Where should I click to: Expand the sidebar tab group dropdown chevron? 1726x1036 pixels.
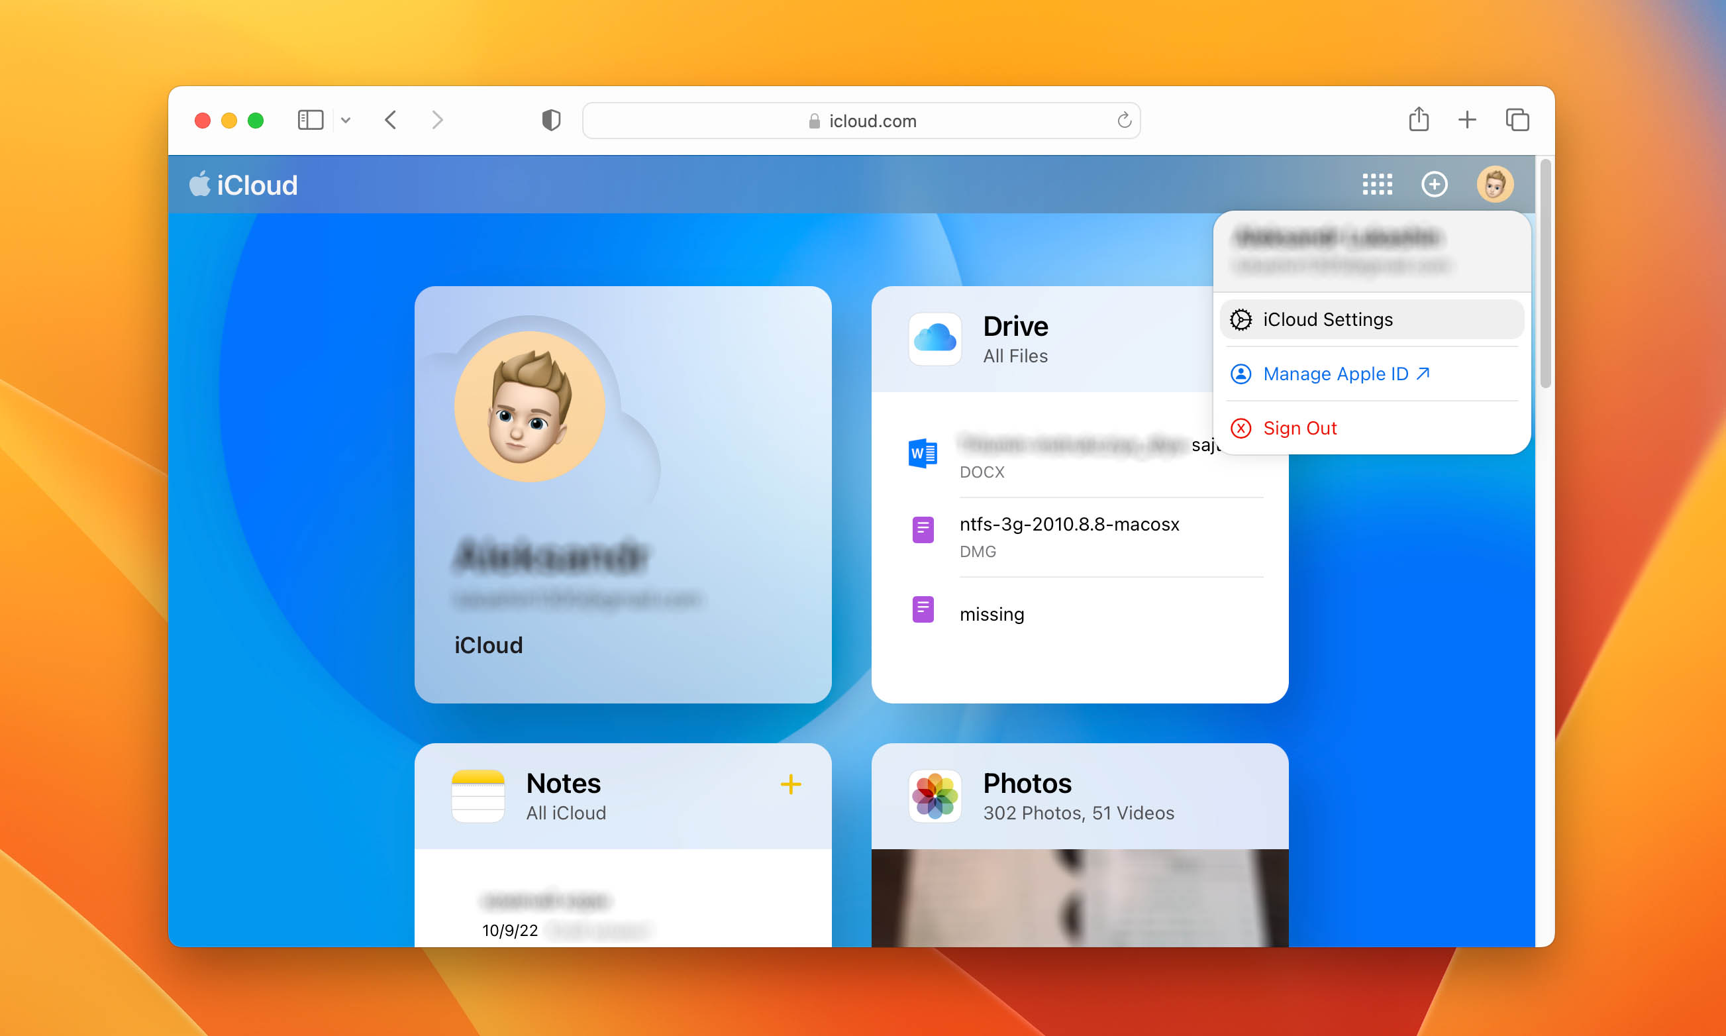pyautogui.click(x=346, y=120)
